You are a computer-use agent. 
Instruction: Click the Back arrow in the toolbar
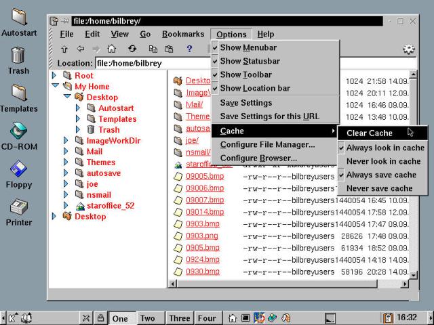[80, 49]
